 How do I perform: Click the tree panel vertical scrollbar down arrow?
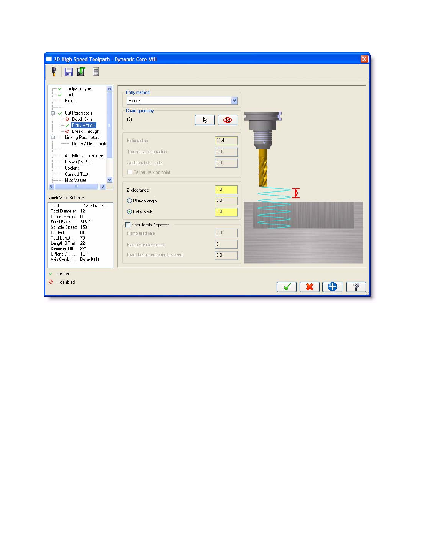[110, 180]
